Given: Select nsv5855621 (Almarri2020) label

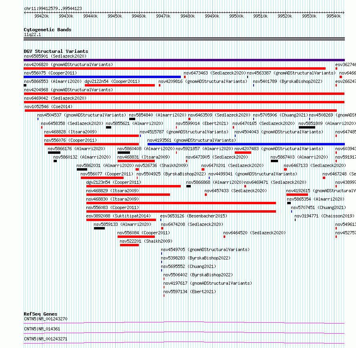Looking at the screenshot, I should tap(134, 123).
